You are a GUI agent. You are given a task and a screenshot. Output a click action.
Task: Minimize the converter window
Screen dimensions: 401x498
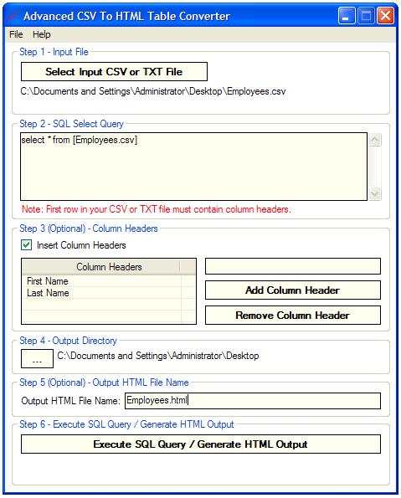coord(347,16)
